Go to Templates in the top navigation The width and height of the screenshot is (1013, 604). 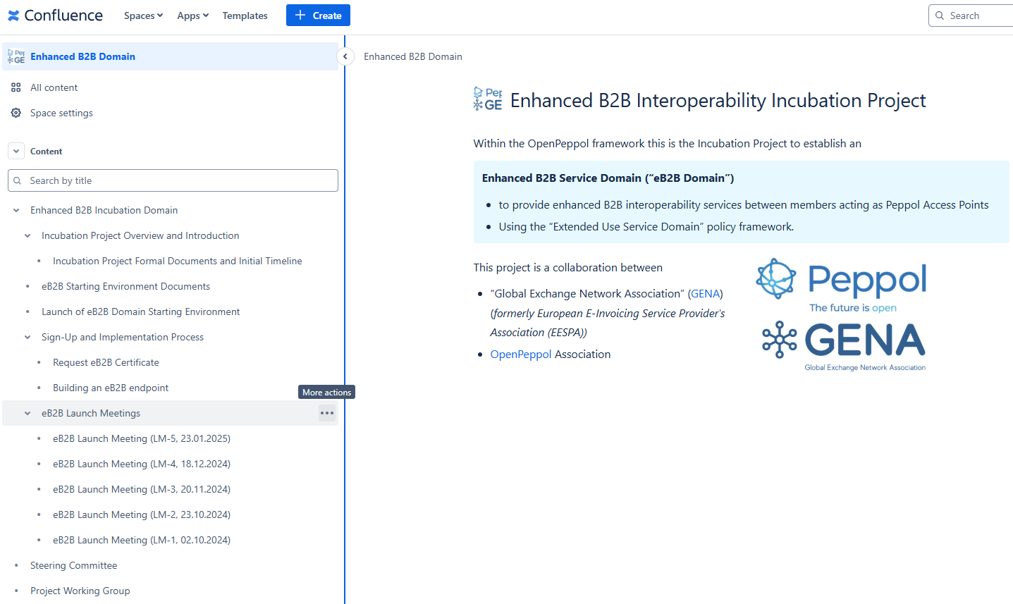(245, 16)
